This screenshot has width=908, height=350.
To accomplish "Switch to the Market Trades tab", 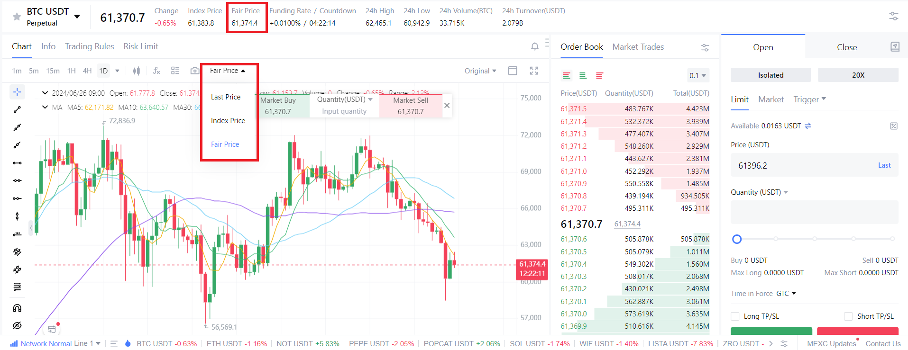I will [638, 47].
